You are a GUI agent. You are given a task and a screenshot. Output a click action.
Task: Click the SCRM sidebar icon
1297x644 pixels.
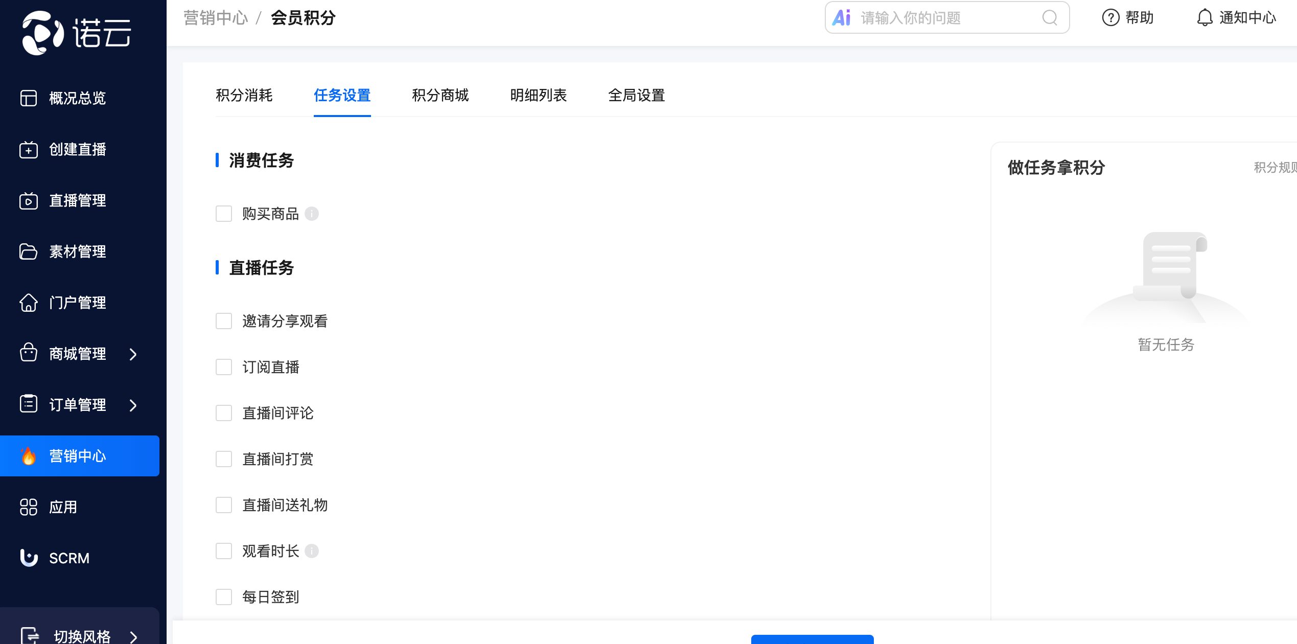tap(29, 558)
